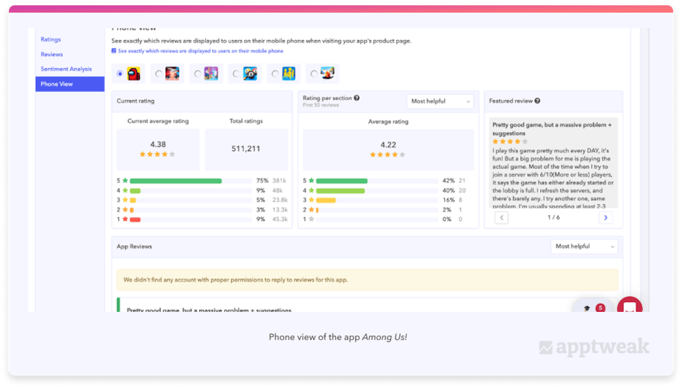Open Rating per section Most helpful dropdown

pos(440,101)
